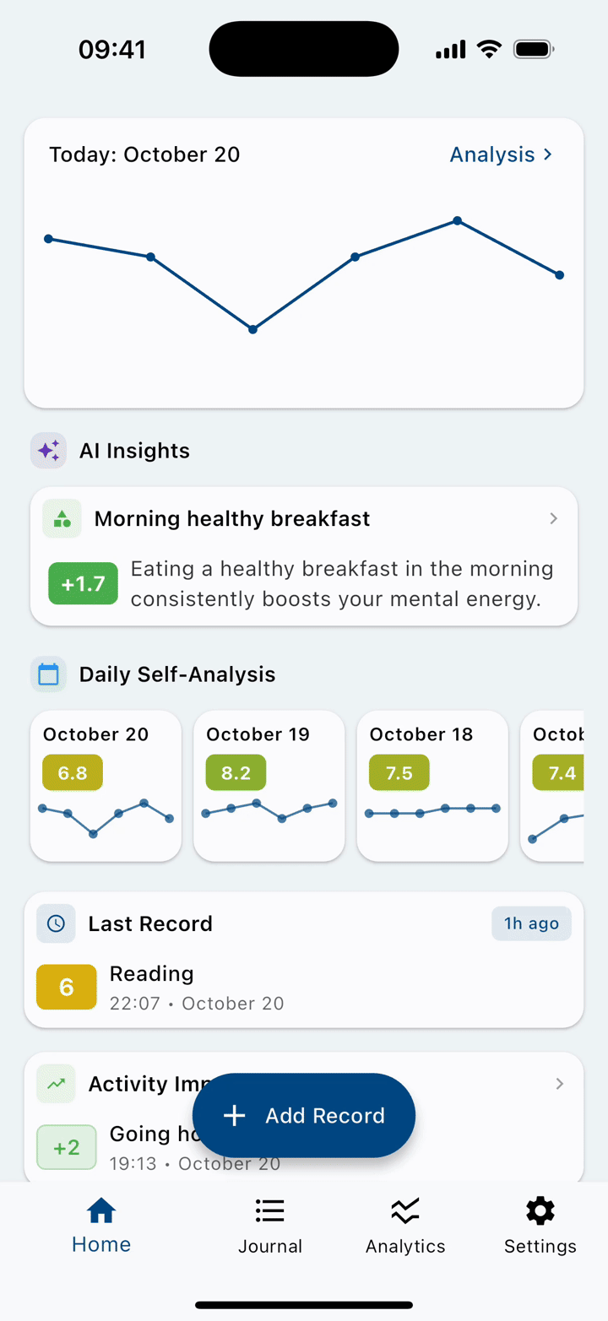The height and width of the screenshot is (1321, 608).
Task: Tap the Add Record button
Action: pyautogui.click(x=304, y=1115)
